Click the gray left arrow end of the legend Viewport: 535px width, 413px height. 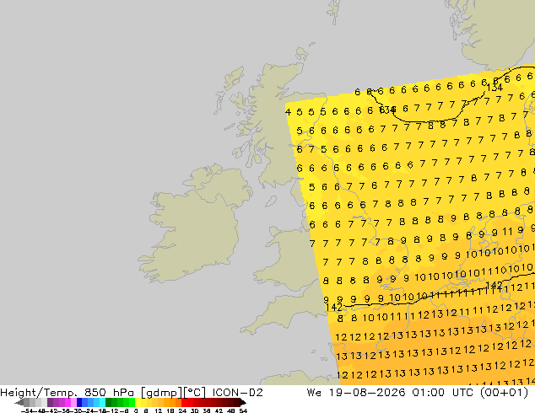click(x=19, y=402)
